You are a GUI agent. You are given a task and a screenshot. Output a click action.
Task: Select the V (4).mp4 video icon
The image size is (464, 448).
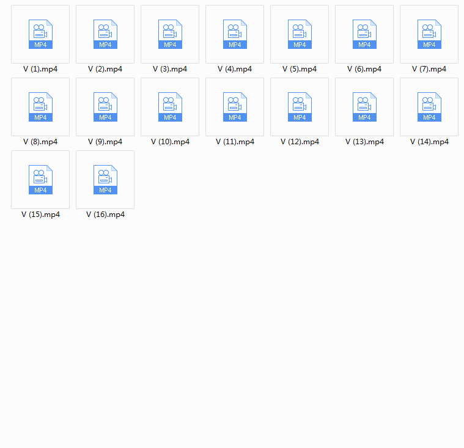coord(235,34)
